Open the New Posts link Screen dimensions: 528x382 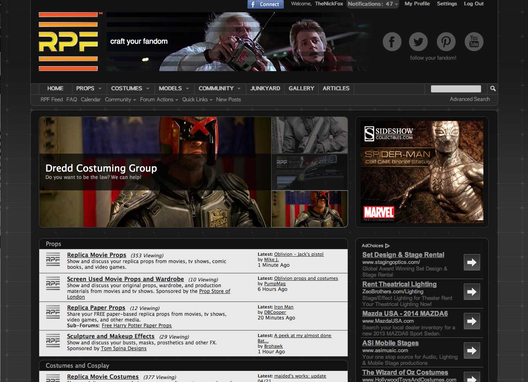point(228,100)
